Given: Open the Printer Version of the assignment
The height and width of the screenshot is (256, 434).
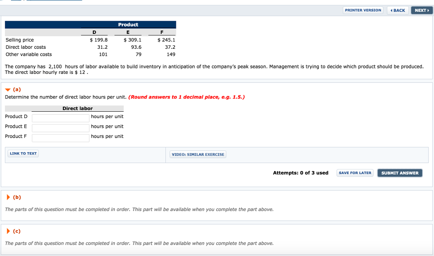Looking at the screenshot, I should pyautogui.click(x=363, y=10).
